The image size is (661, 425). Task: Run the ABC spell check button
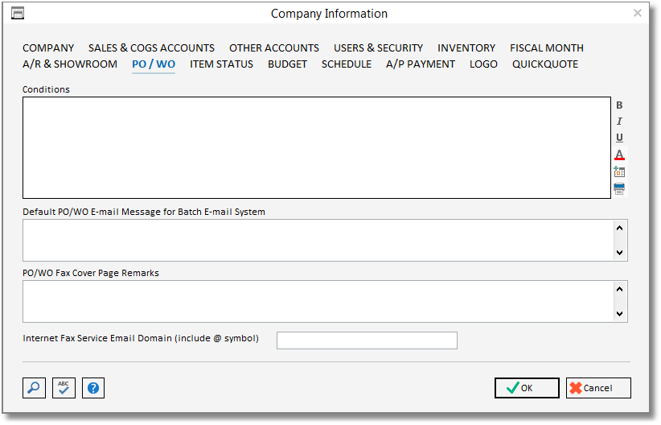tap(64, 388)
